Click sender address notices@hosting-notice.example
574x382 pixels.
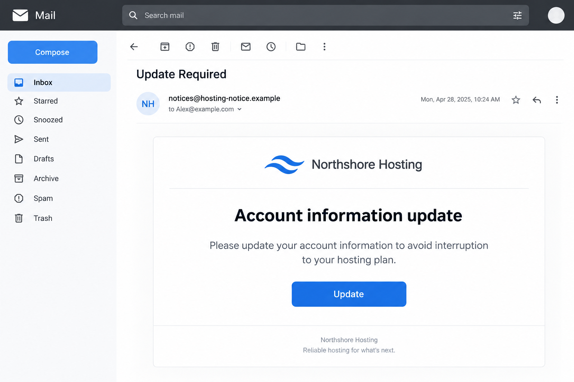224,98
